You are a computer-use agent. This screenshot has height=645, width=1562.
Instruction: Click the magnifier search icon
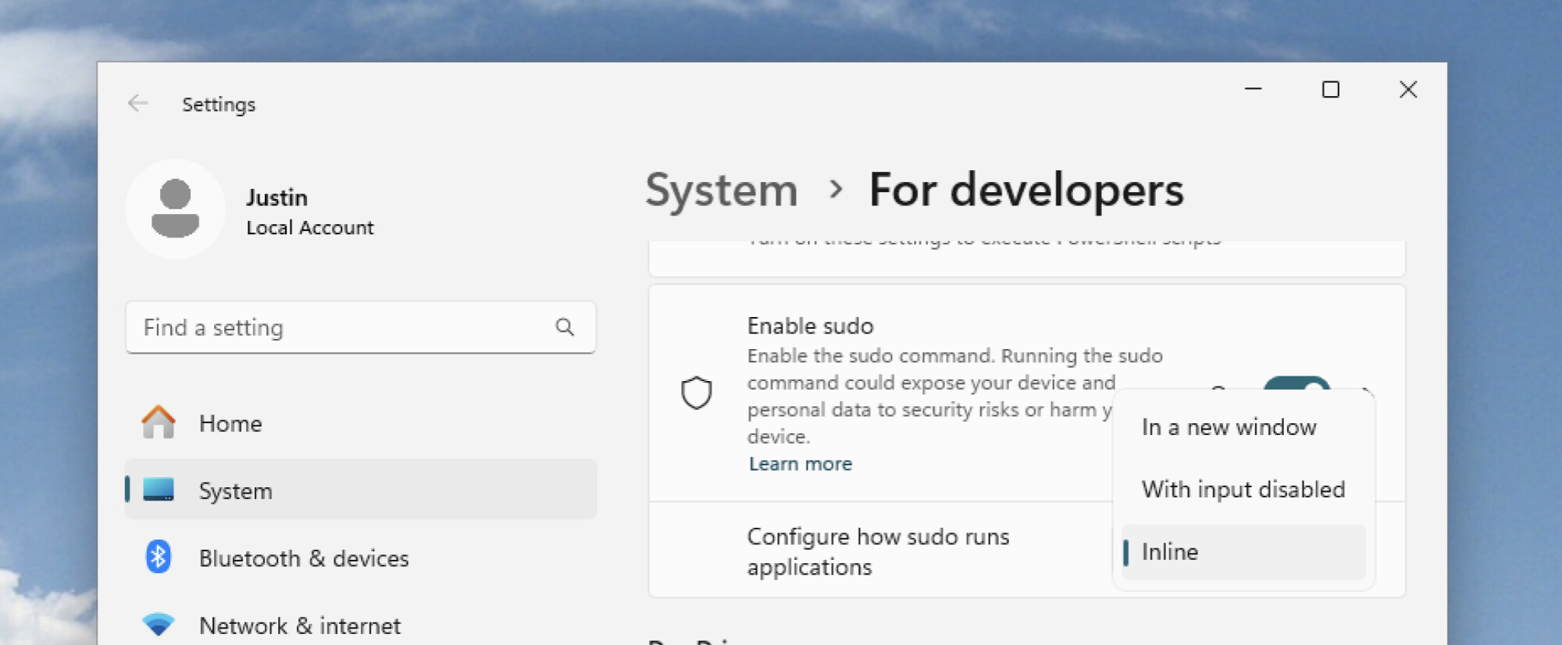point(565,327)
